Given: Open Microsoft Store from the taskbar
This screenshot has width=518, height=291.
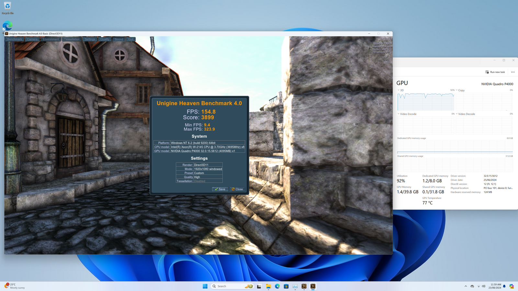Looking at the screenshot, I should (x=286, y=286).
